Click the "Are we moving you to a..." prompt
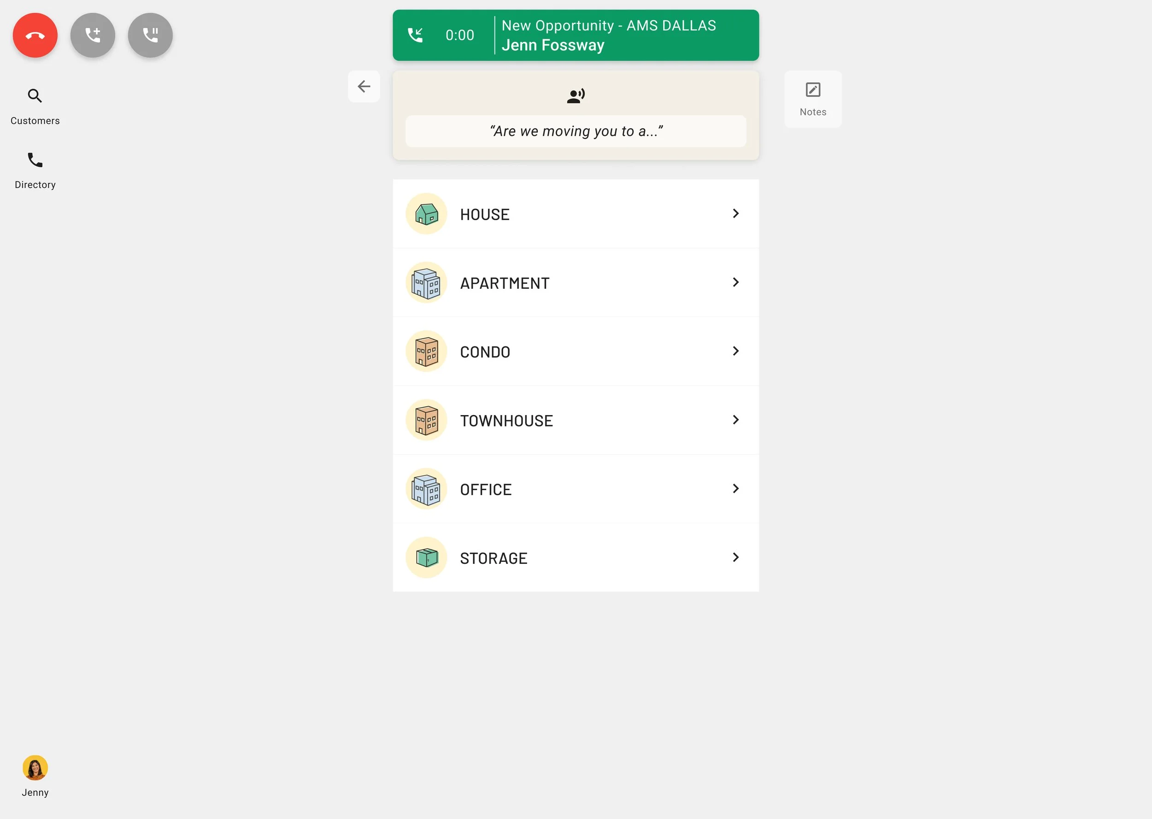 (576, 131)
